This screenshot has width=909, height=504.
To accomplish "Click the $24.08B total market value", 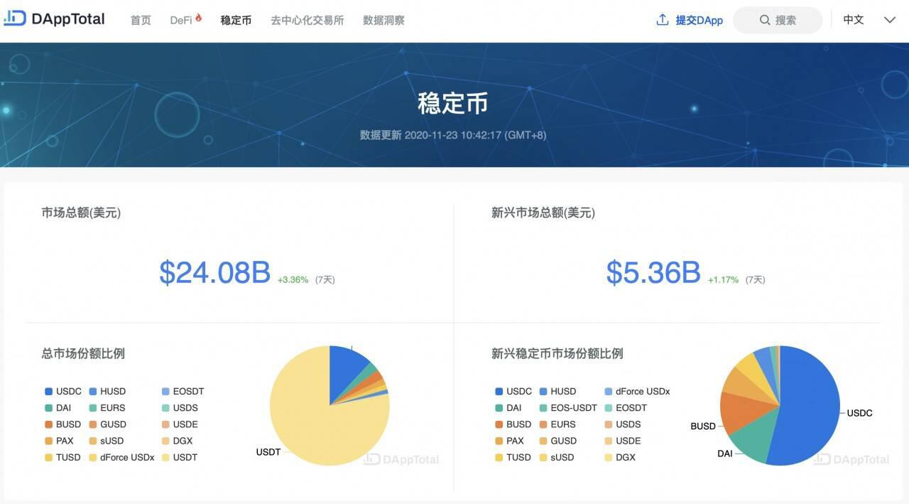I will click(215, 272).
